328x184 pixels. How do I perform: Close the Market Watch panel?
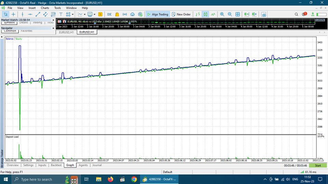pyautogui.click(x=53, y=20)
